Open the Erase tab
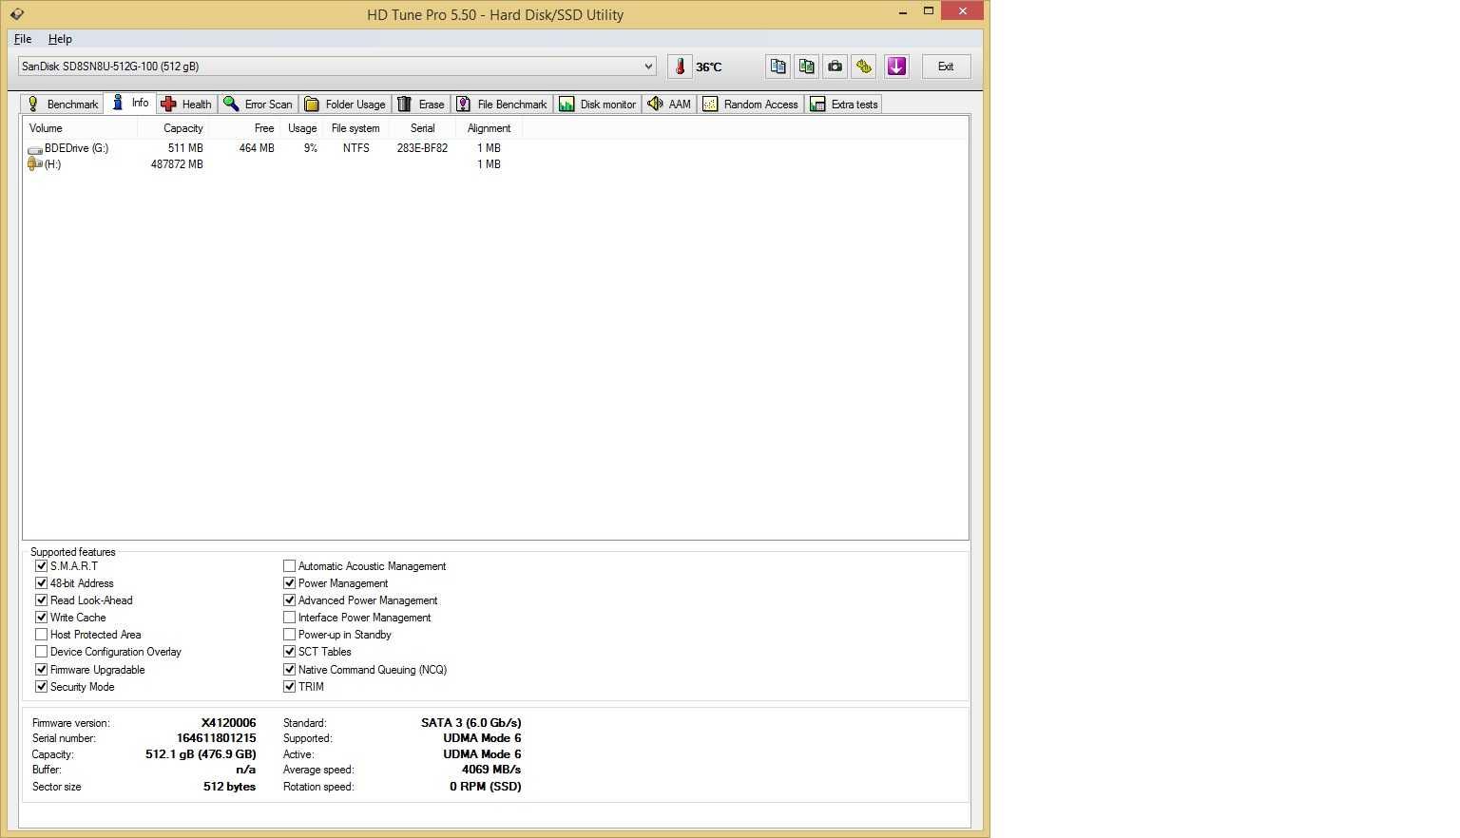This screenshot has height=838, width=1460. 421,105
